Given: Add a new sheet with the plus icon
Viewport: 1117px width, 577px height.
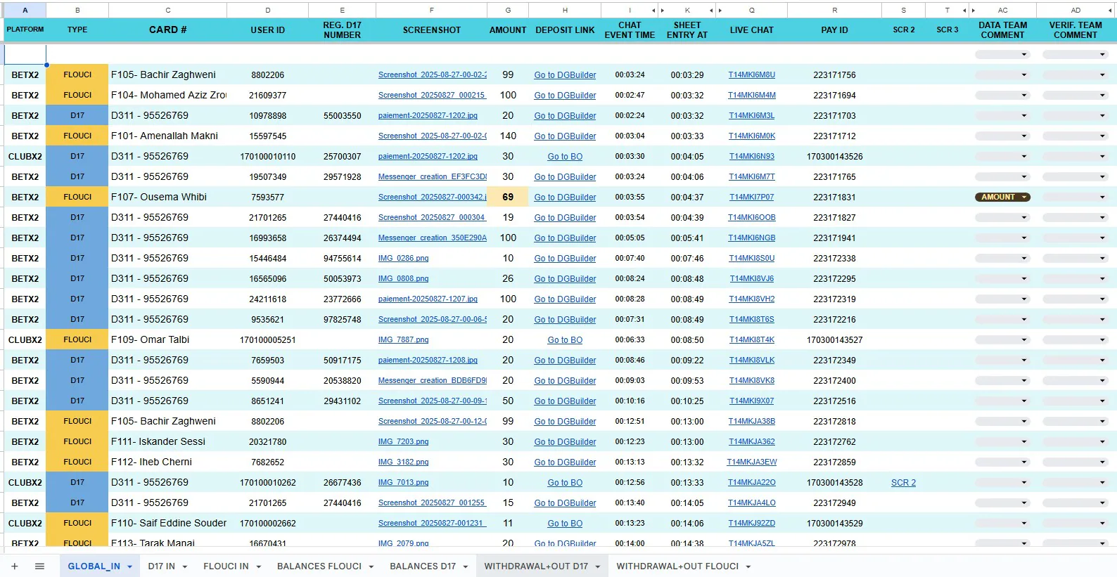Looking at the screenshot, I should click(x=14, y=566).
